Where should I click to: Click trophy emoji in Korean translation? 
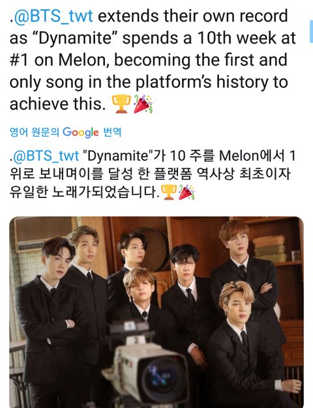[169, 192]
